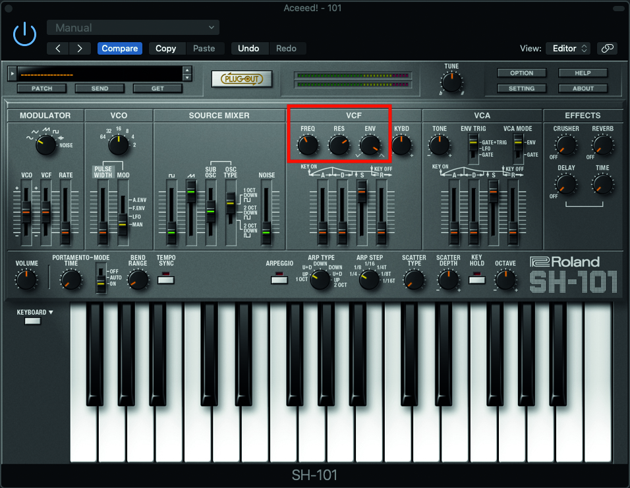
Task: Click the VCO range knob
Action: 119,145
